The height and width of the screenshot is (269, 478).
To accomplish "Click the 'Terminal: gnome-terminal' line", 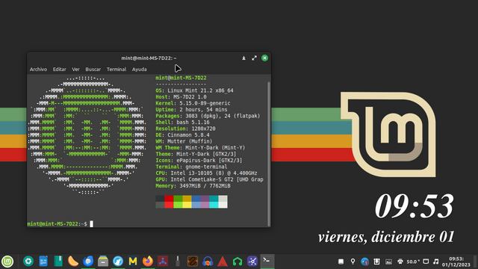I will [x=191, y=167].
